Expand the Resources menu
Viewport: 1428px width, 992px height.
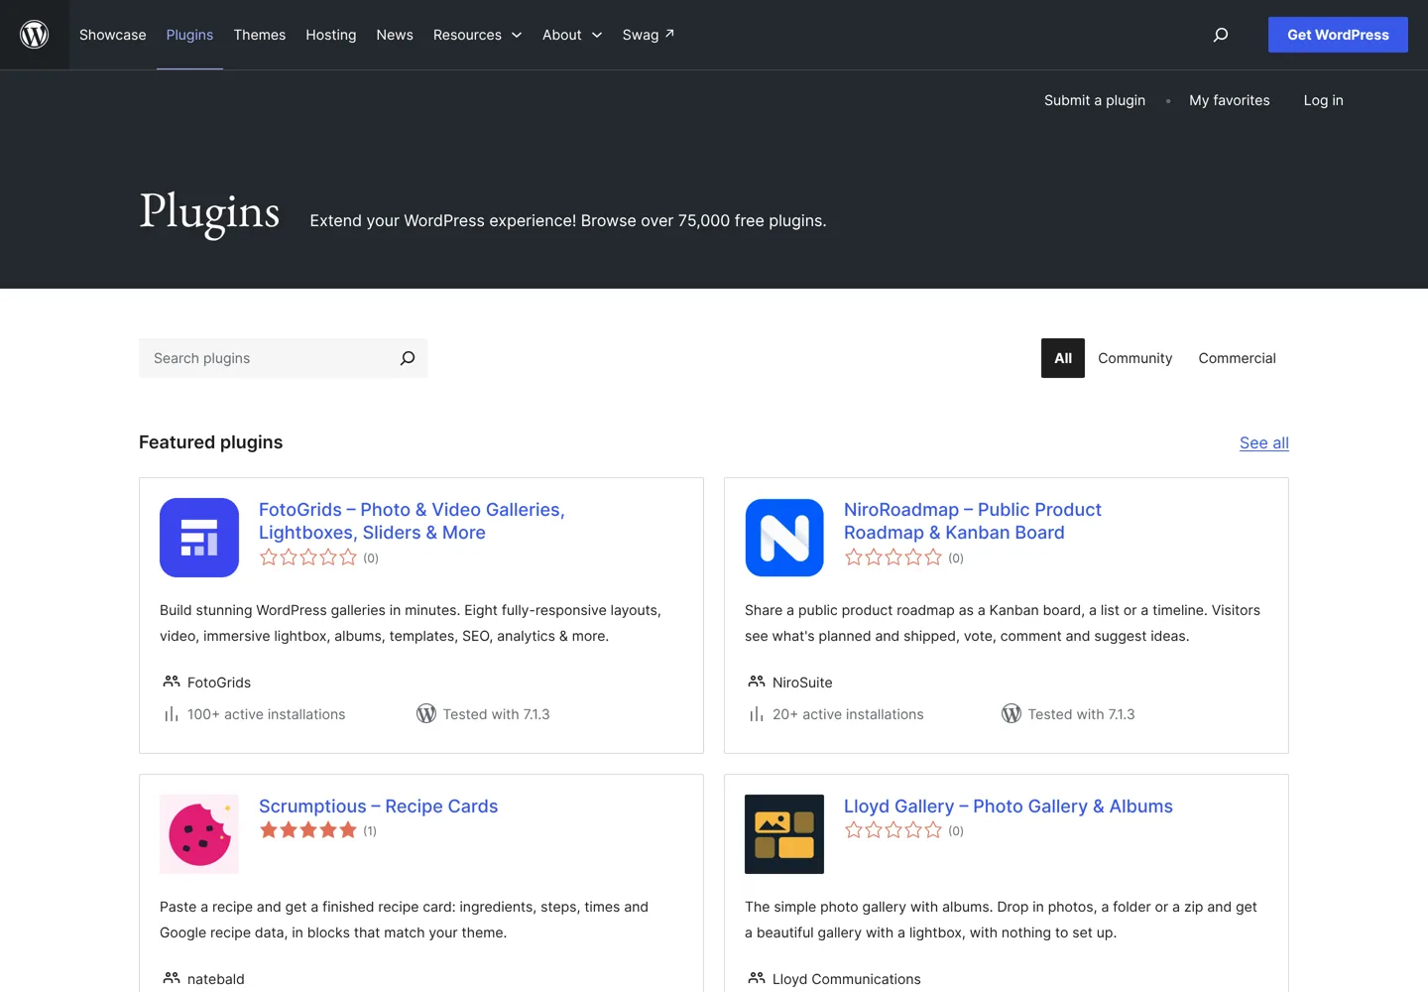tap(477, 35)
